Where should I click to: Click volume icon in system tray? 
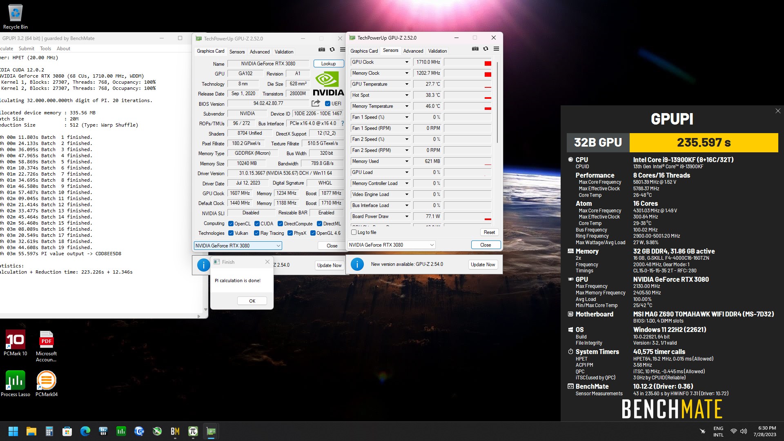click(x=744, y=431)
